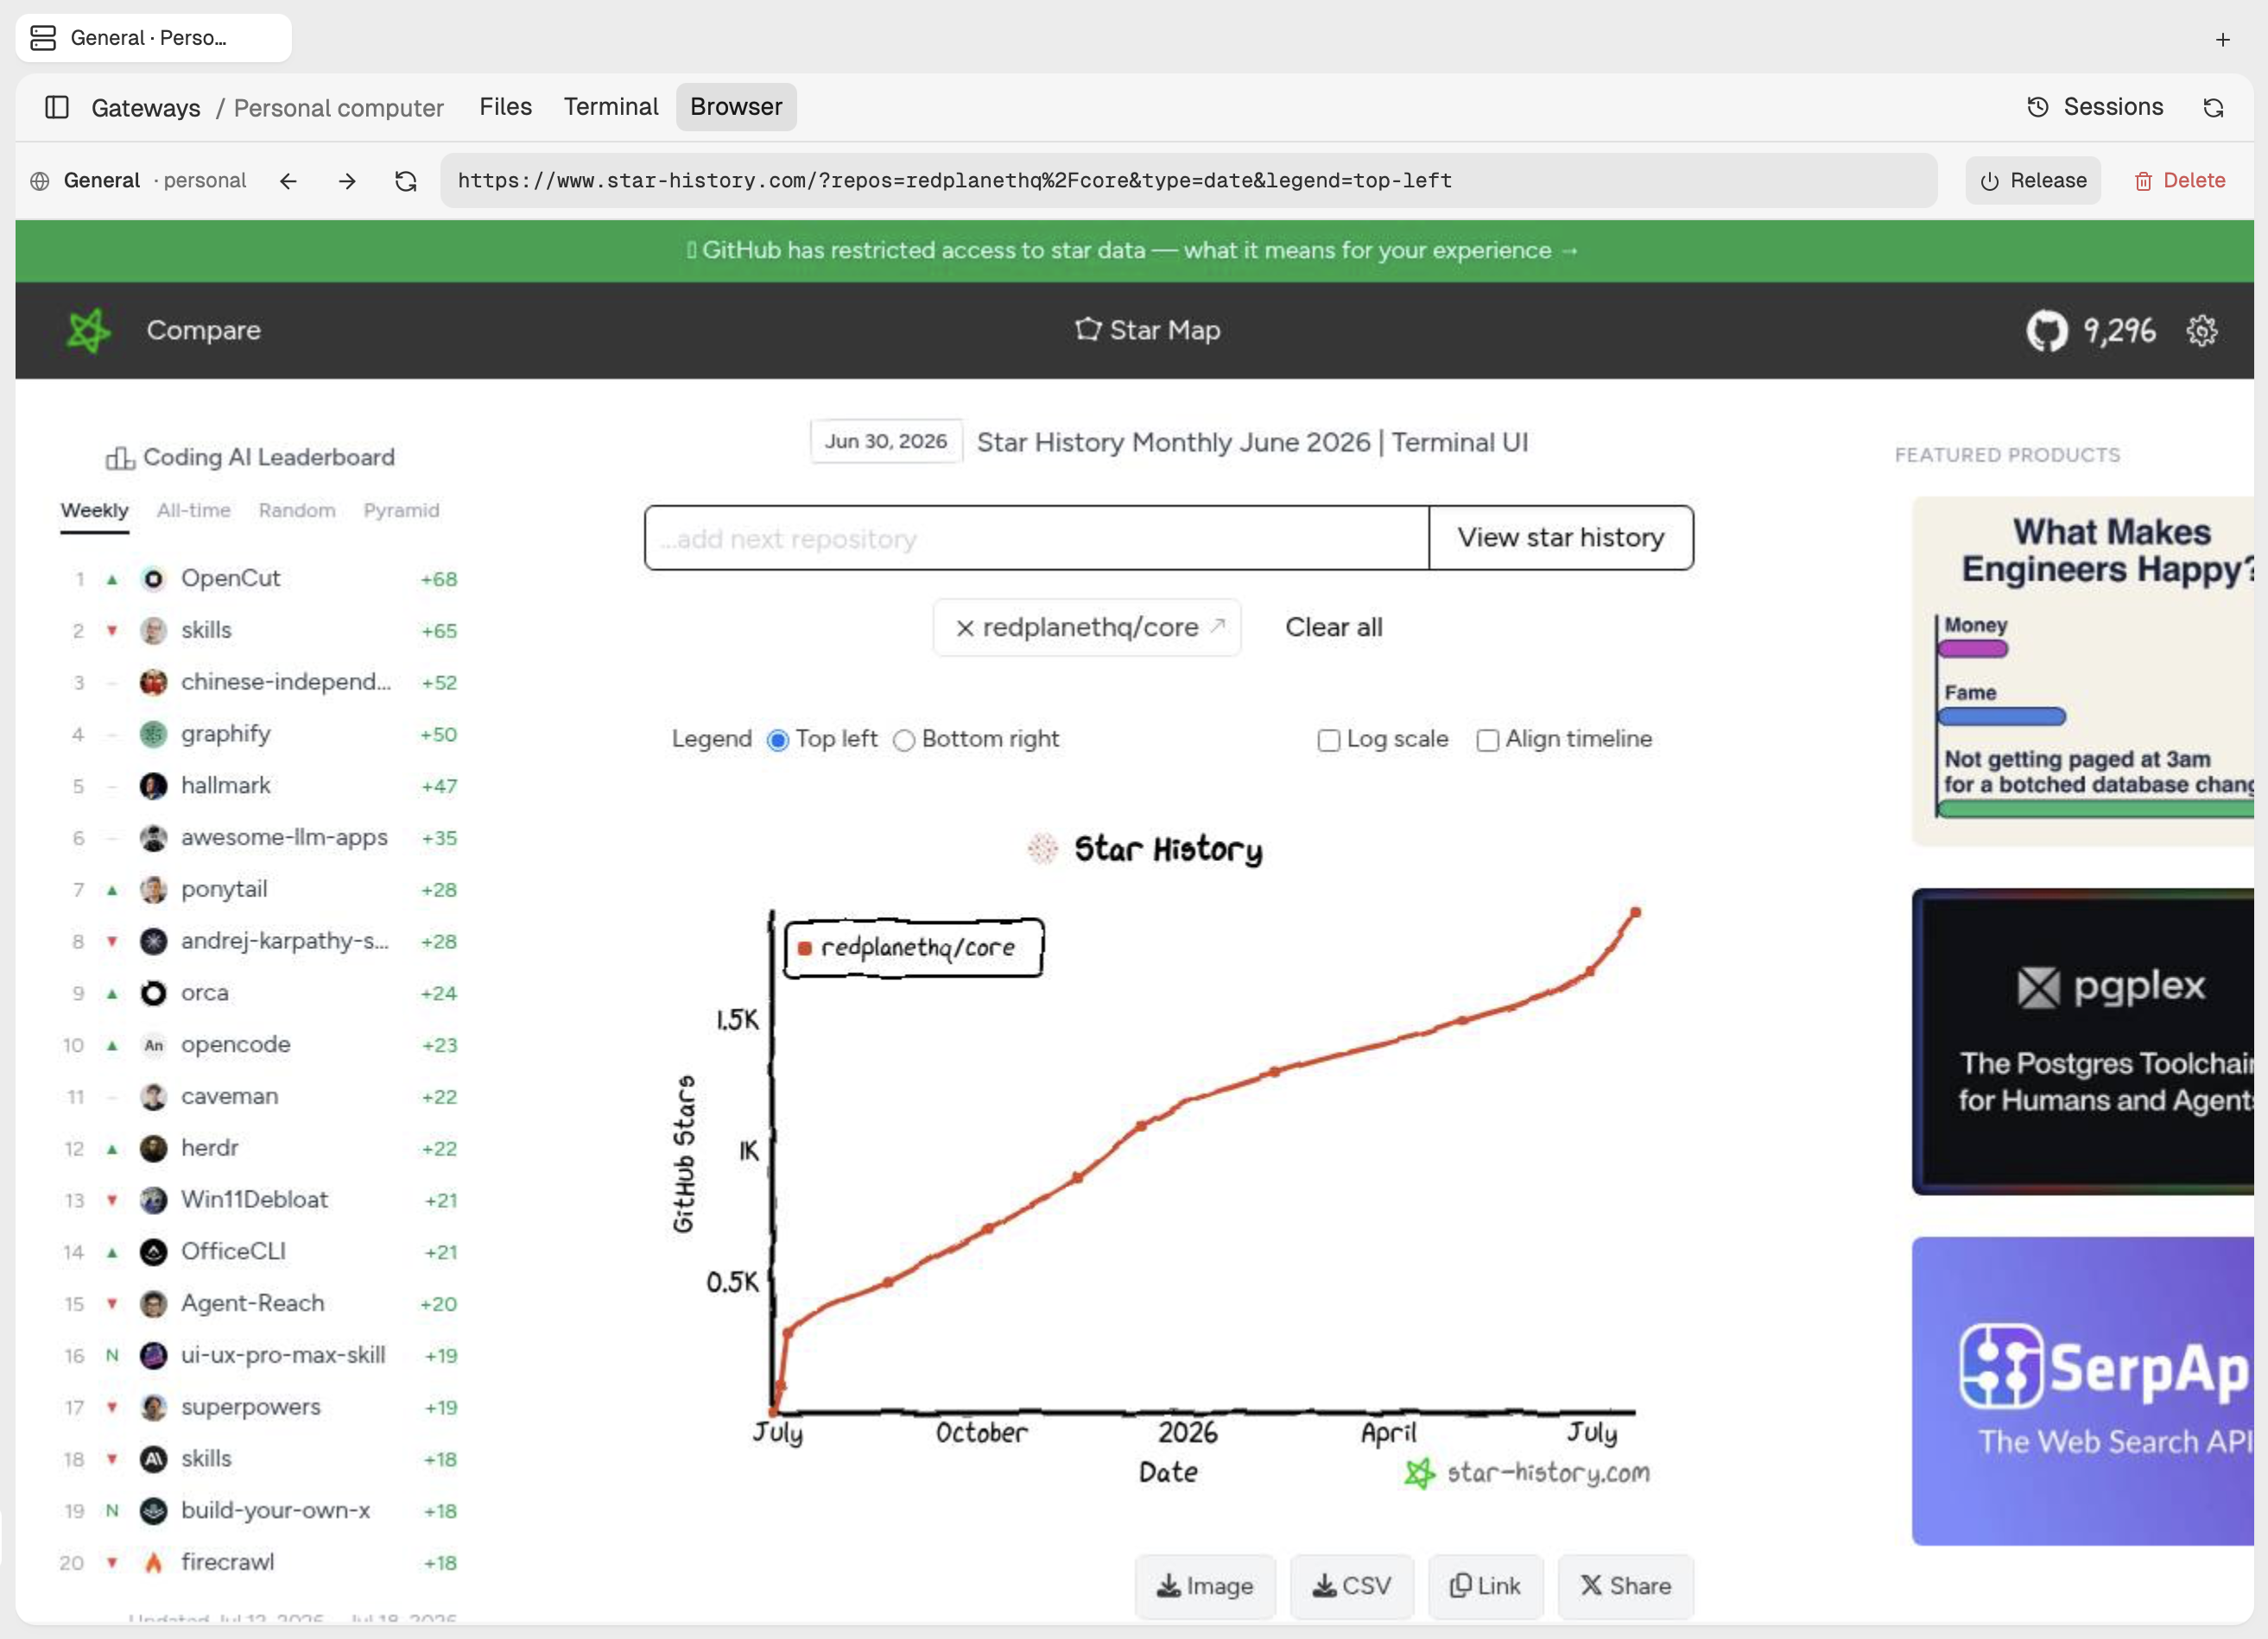The image size is (2268, 1639).
Task: Click the Coding AI Leaderboard chart icon
Action: pyautogui.click(x=120, y=458)
